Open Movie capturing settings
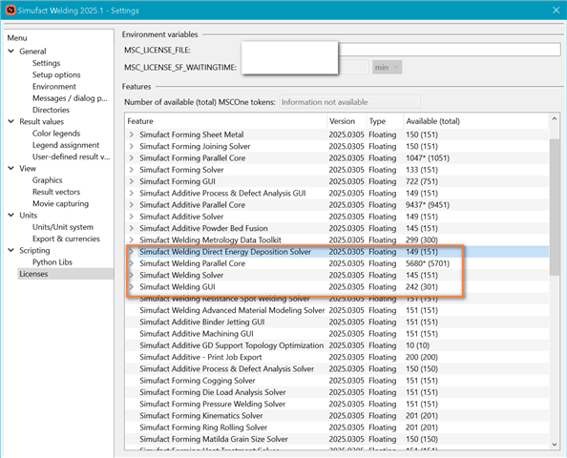The width and height of the screenshot is (567, 458). 60,203
